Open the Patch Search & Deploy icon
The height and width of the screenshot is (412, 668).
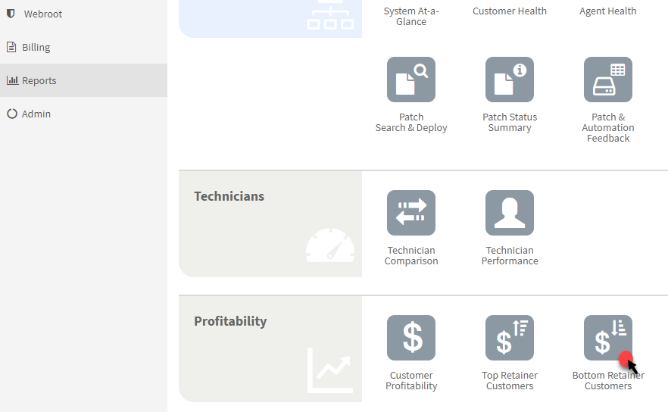411,80
